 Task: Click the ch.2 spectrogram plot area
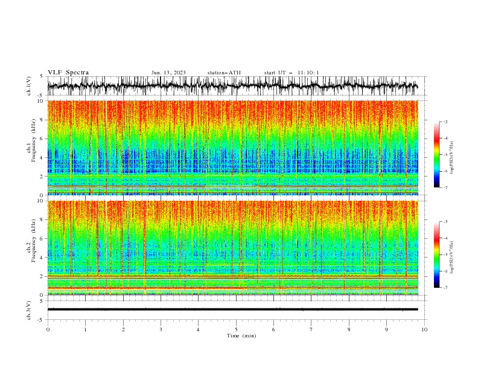click(x=233, y=248)
